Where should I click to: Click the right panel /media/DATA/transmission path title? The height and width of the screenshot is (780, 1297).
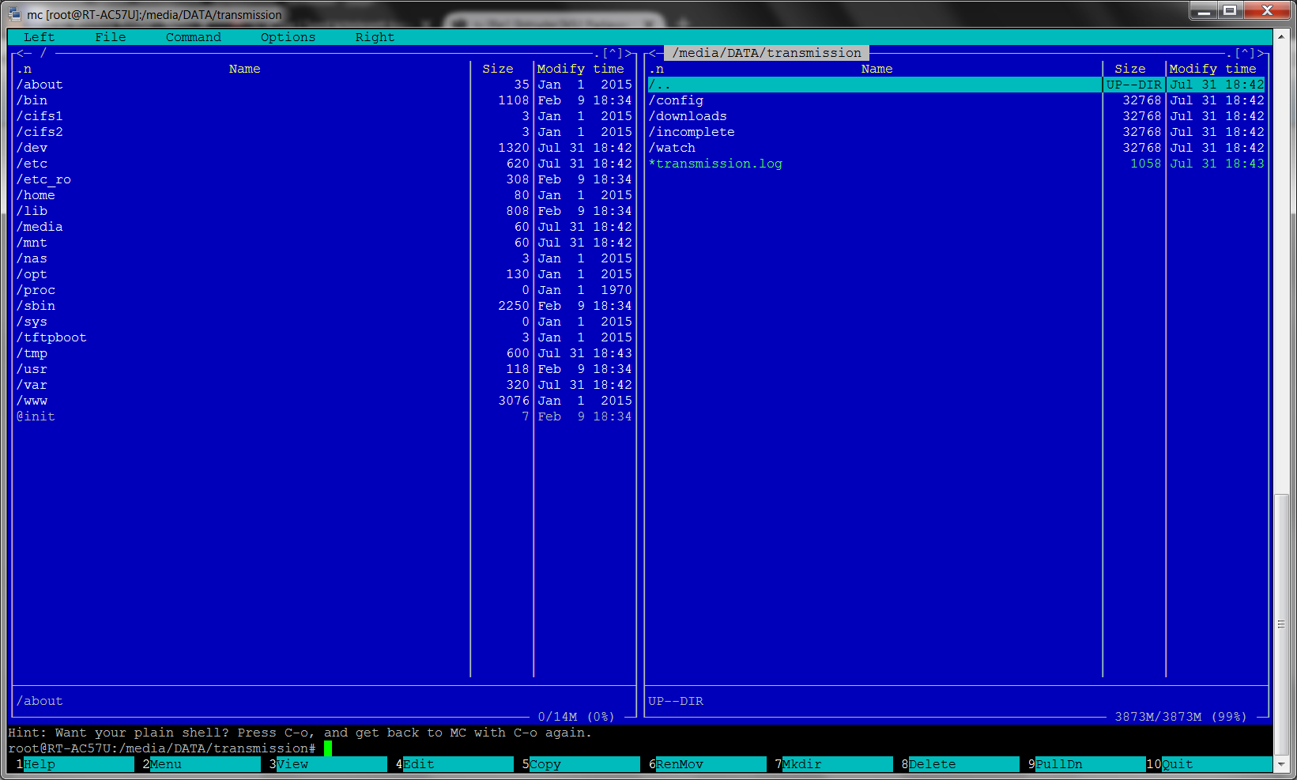[x=767, y=53]
